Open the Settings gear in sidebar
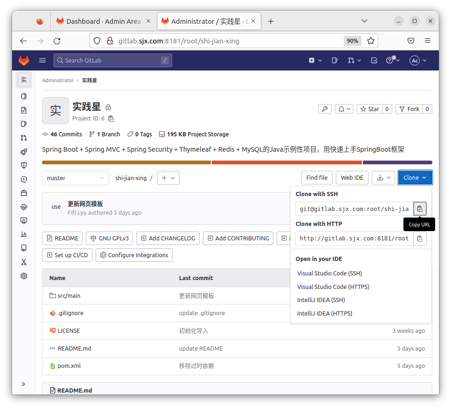This screenshot has width=451, height=408. (x=24, y=276)
